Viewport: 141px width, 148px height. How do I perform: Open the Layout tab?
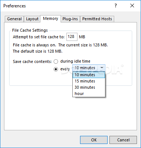pos(32,19)
